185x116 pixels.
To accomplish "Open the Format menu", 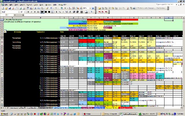I will pyautogui.click(x=29, y=5).
